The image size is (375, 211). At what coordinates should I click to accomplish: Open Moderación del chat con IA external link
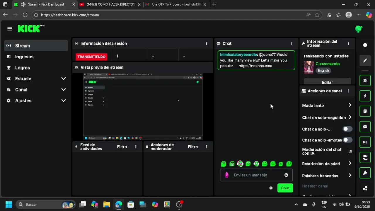pos(350,152)
